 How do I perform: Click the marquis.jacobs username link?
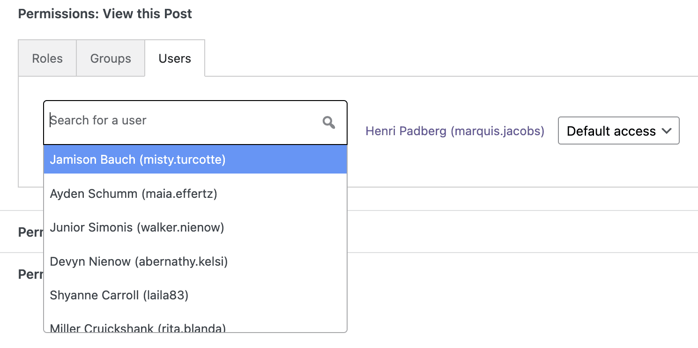[x=497, y=131]
